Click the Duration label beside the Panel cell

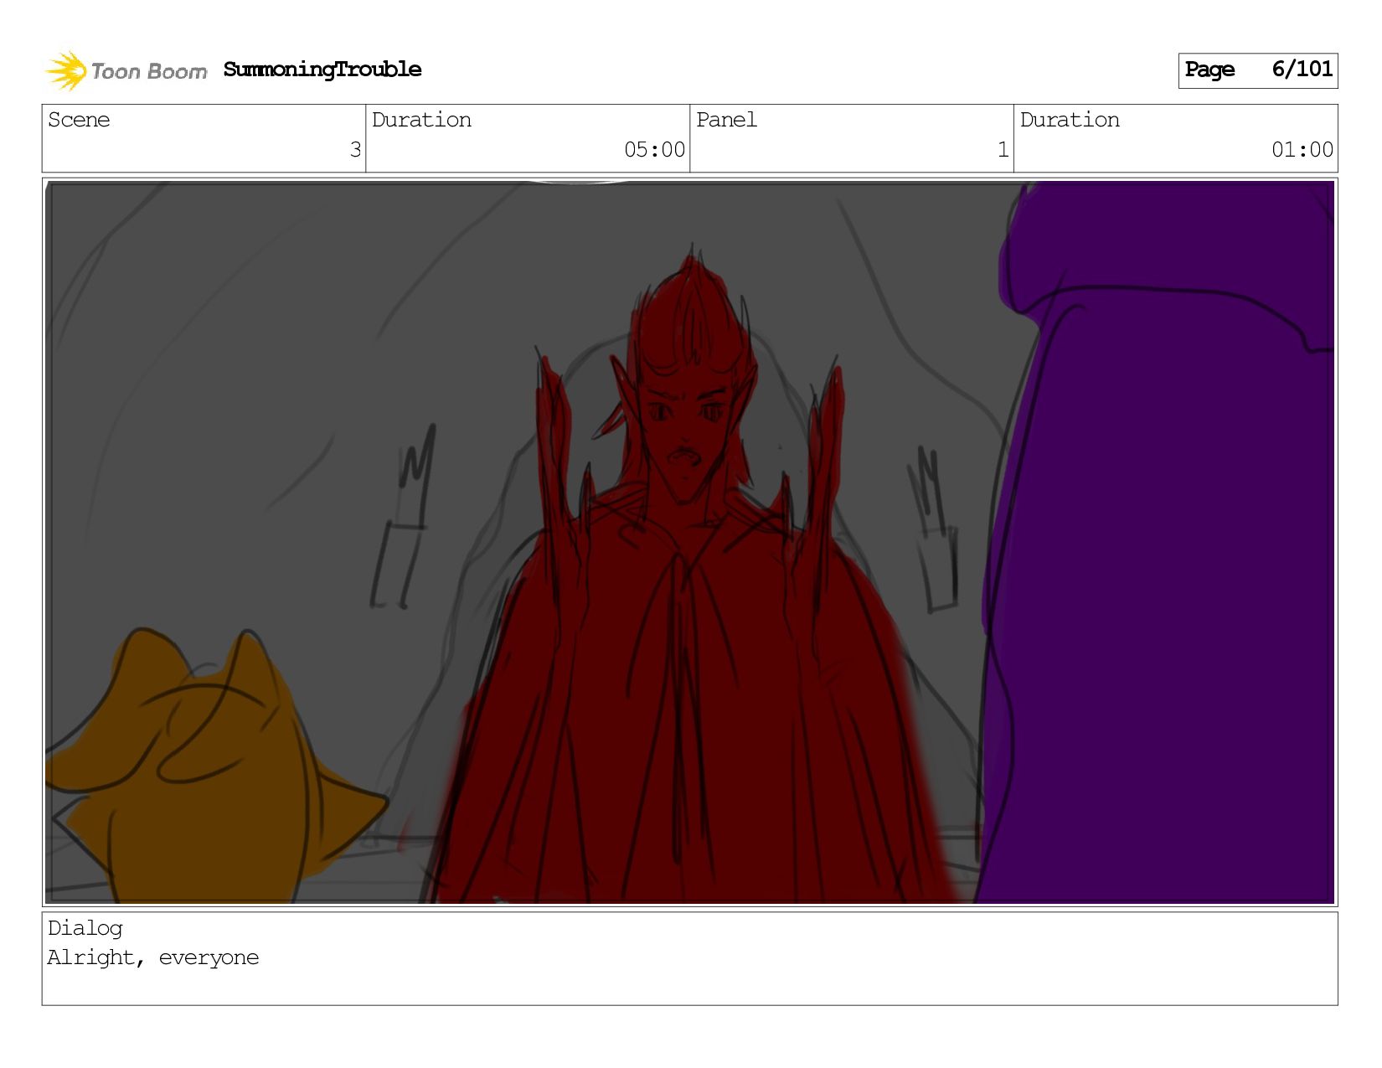1070,120
